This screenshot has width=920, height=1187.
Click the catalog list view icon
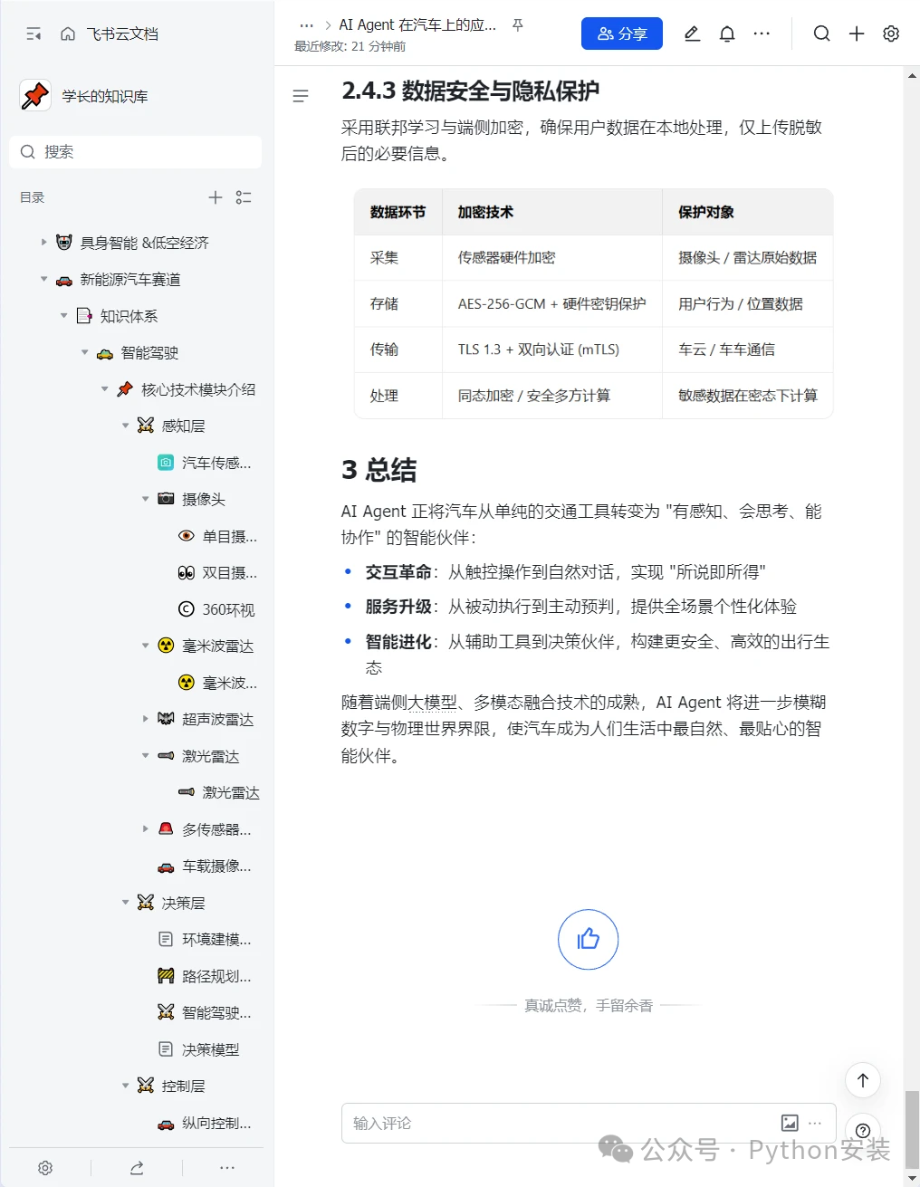coord(244,197)
